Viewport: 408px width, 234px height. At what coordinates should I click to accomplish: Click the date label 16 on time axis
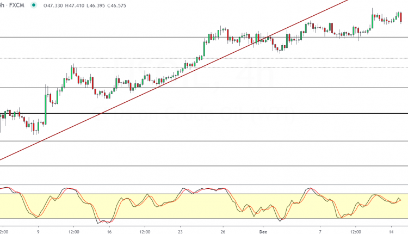click(x=109, y=232)
